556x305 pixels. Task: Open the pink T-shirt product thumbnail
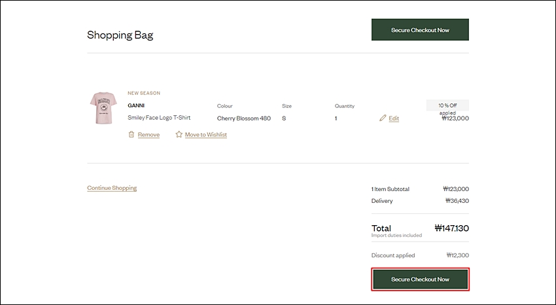[103, 108]
